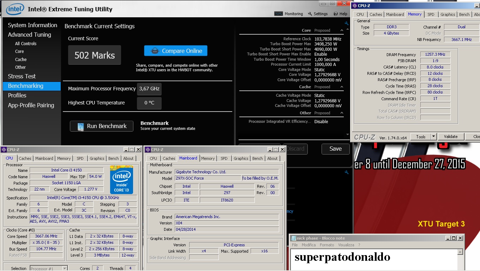Switch to Mainboard tab in CPU-Z Memory window
This screenshot has height=271, width=480.
(395, 14)
